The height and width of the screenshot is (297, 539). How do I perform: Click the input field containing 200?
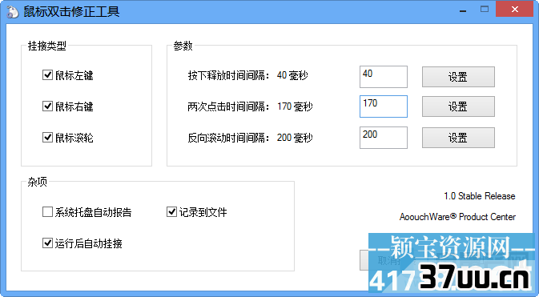point(384,138)
